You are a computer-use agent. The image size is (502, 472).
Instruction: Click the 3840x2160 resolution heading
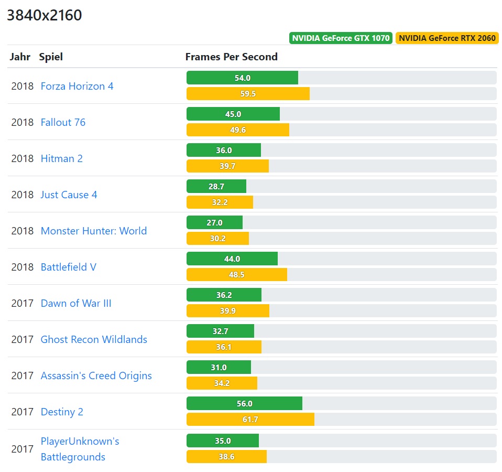click(x=45, y=15)
